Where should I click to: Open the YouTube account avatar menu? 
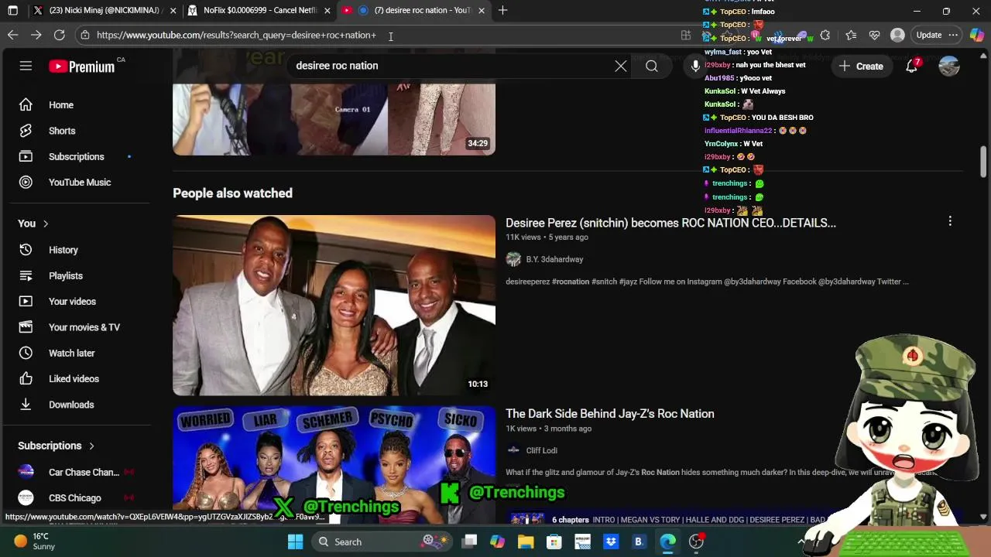click(949, 67)
